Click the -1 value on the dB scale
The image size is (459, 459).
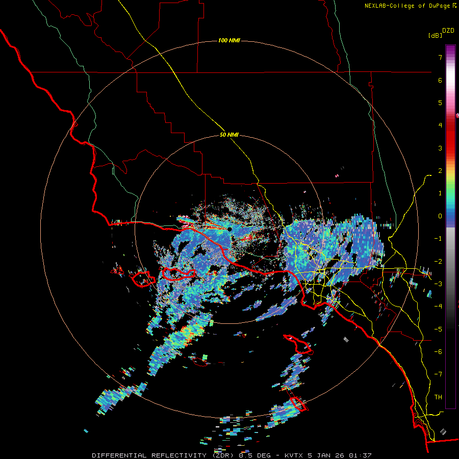[x=438, y=239]
